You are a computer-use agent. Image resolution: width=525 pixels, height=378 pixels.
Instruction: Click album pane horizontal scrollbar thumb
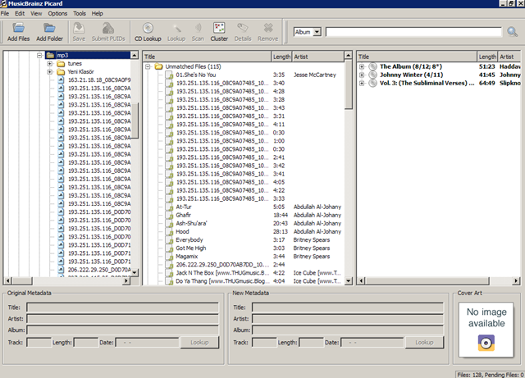(427, 281)
